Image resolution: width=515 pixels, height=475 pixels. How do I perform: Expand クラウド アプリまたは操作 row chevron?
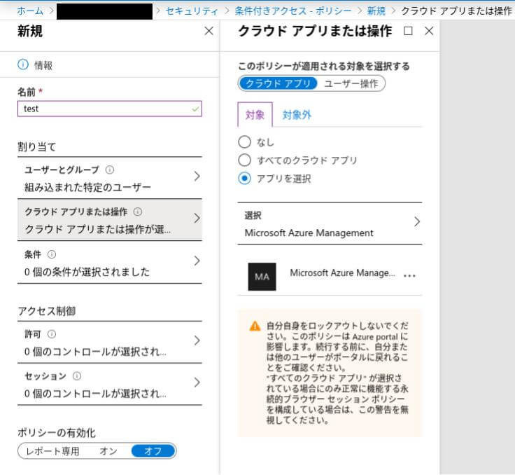tap(197, 219)
